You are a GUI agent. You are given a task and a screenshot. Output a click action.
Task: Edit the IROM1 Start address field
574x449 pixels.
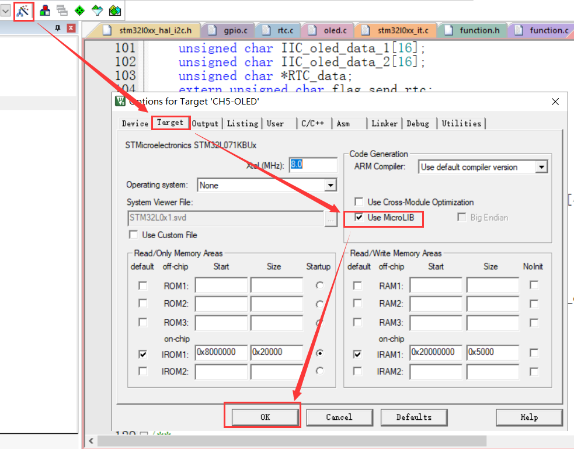[221, 353]
